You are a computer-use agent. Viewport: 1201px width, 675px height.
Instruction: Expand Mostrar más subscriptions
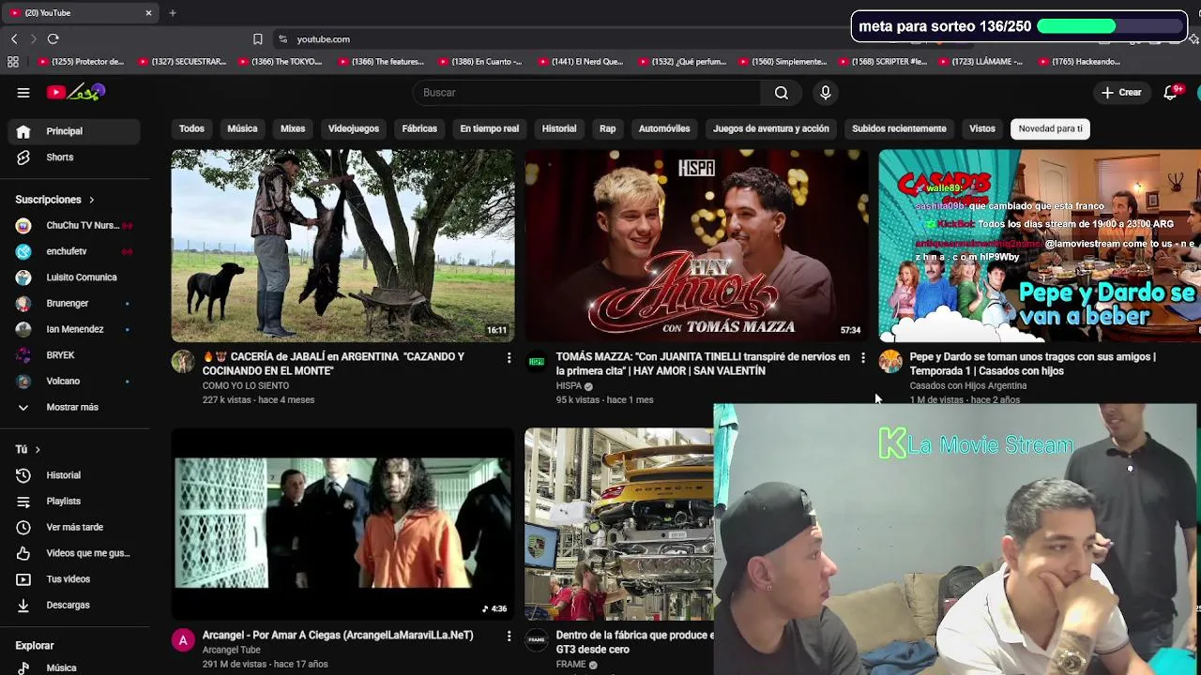pyautogui.click(x=75, y=407)
